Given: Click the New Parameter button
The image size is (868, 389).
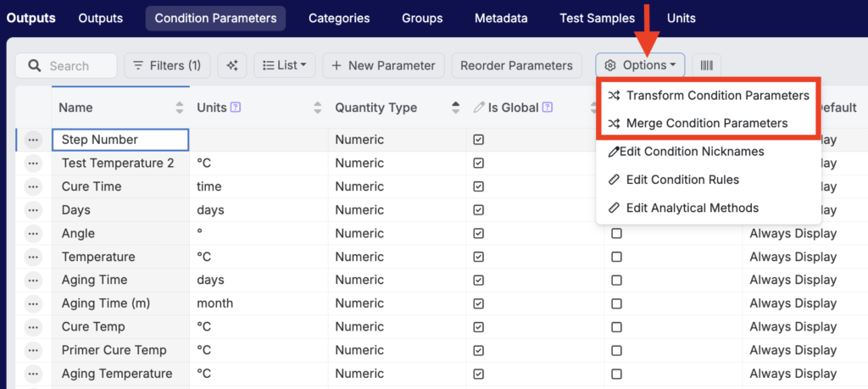Looking at the screenshot, I should point(384,65).
